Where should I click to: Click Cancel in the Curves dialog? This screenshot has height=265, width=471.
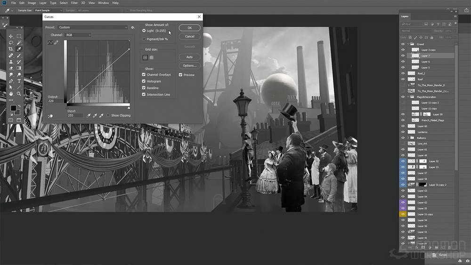coord(189,36)
